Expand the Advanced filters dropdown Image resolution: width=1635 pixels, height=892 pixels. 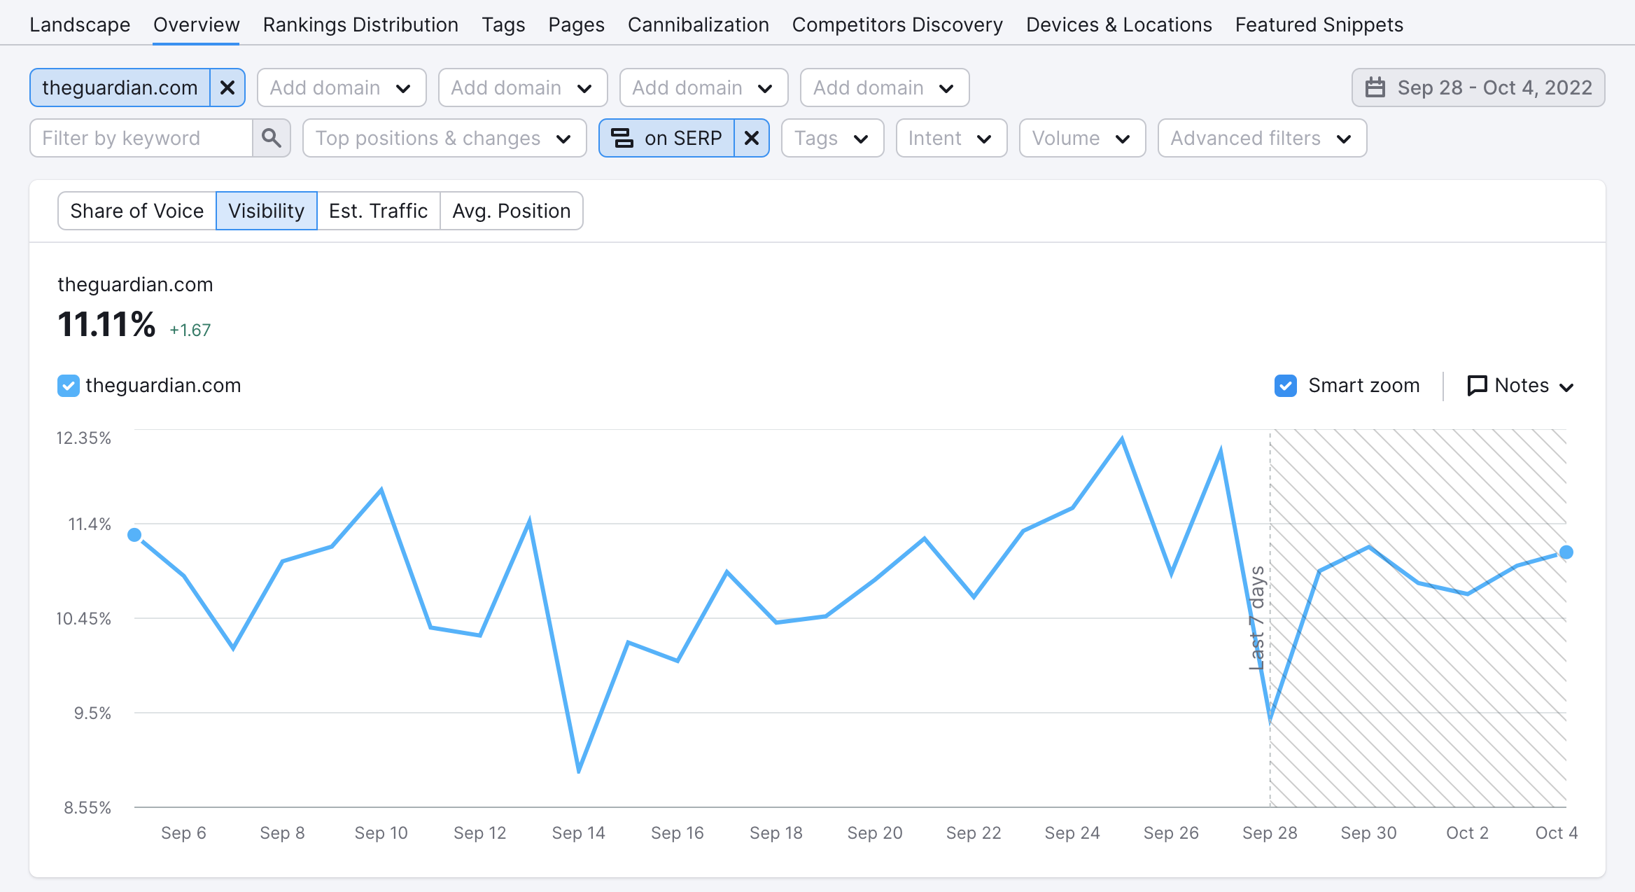[x=1263, y=138]
